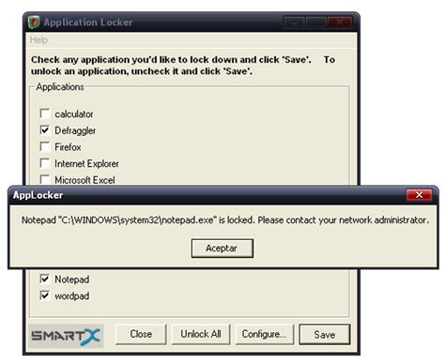Enable the Internet Explorer checkbox
Screen dimensions: 445x363
pyautogui.click(x=45, y=163)
